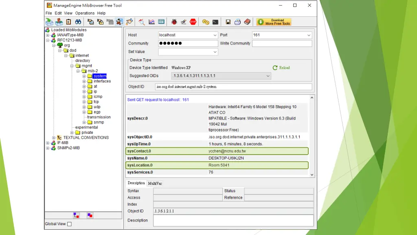Toggle the Global View checkbox
This screenshot has width=417, height=235.
tap(69, 224)
